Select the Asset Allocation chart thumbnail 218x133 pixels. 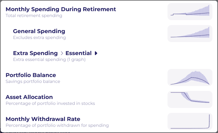[x=190, y=99]
